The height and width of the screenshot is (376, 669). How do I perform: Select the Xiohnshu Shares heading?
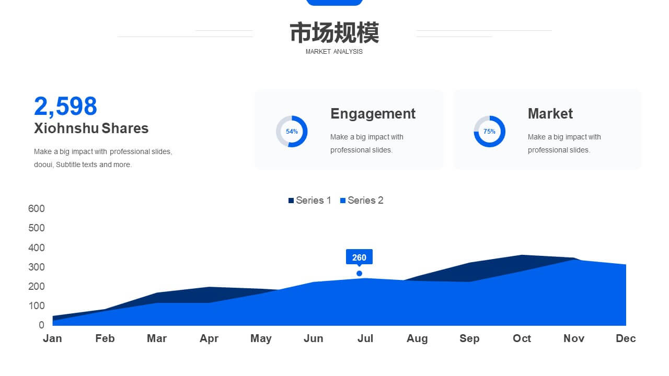(x=91, y=128)
